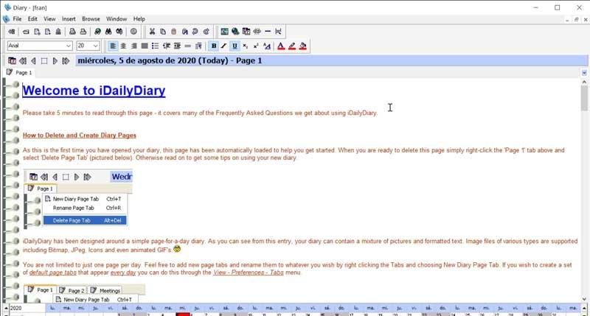This screenshot has width=590, height=316.
Task: Select the Page 1 diary tab
Action: tap(20, 72)
